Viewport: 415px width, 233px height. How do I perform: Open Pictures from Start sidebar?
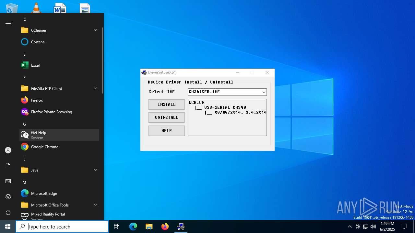(8, 181)
